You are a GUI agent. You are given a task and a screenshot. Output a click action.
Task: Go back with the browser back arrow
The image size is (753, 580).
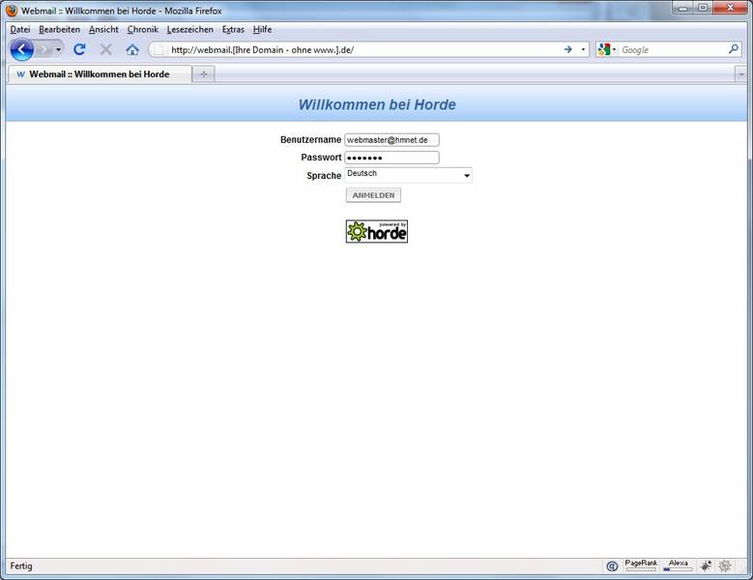(21, 49)
